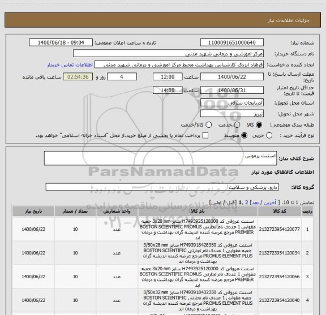Click the deadline time field 12:00
This screenshot has height=315, width=326.
[168, 77]
